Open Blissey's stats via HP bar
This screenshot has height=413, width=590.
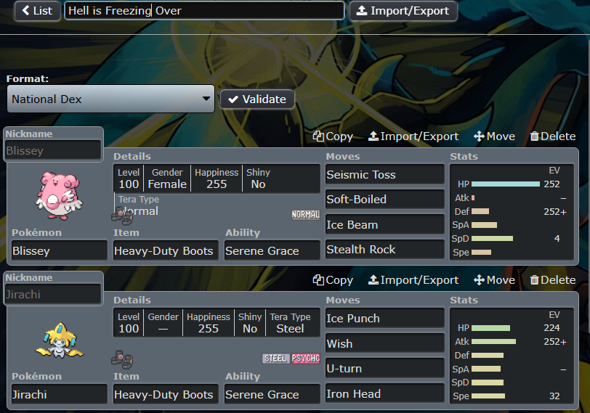(x=505, y=184)
